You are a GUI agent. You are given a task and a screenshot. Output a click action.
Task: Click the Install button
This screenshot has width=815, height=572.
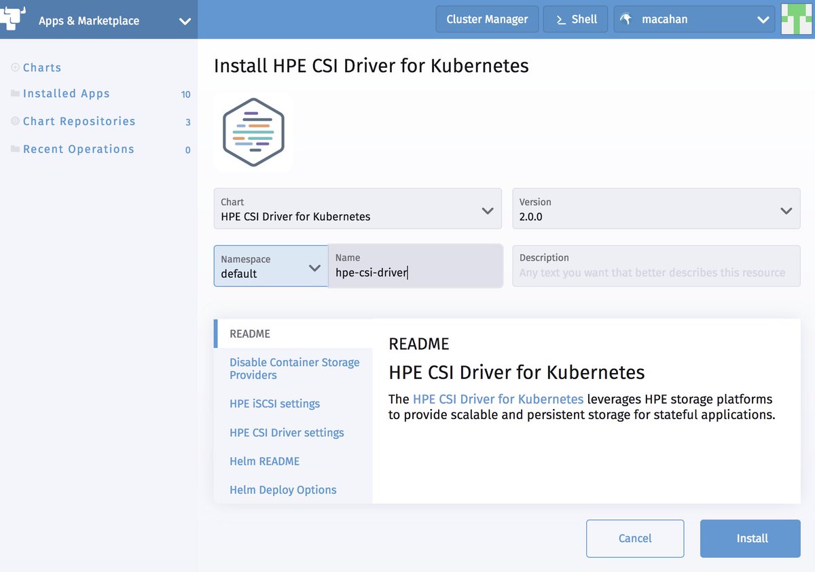(x=750, y=539)
